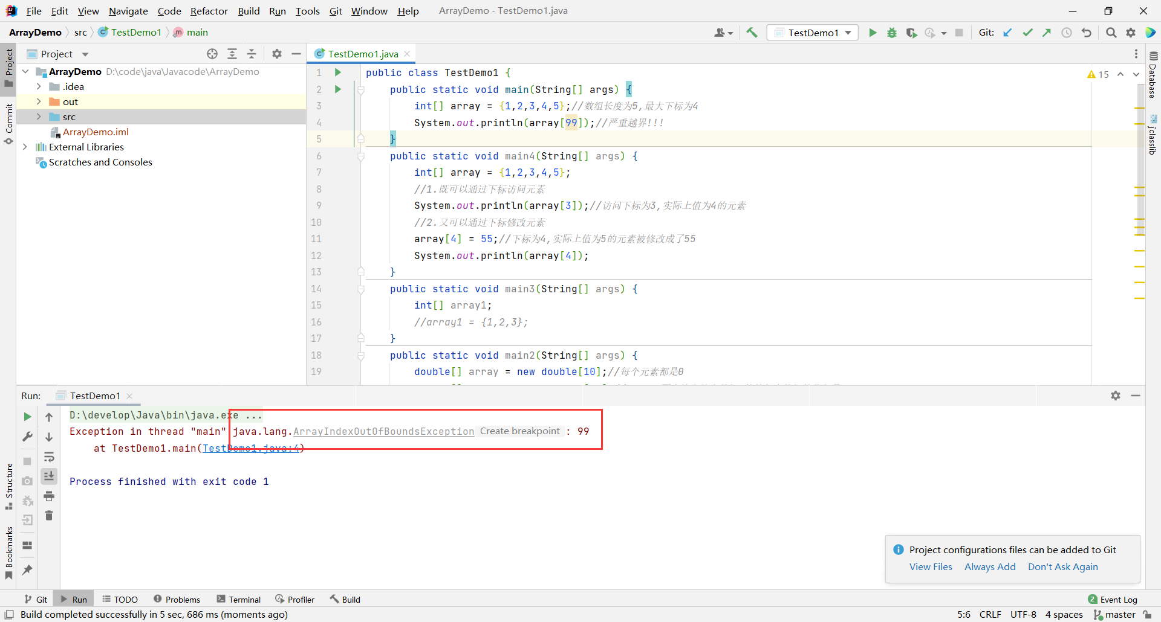This screenshot has width=1161, height=622.
Task: Run with Coverage icon in toolbar
Action: pos(911,33)
